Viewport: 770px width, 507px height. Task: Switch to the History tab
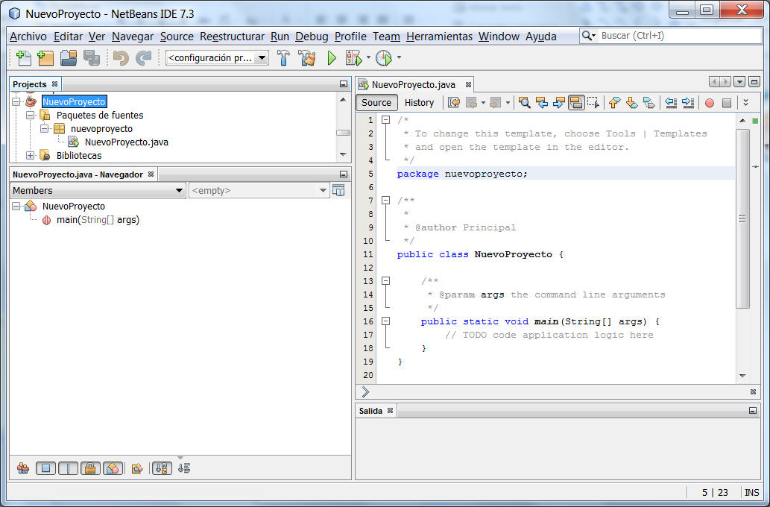click(x=420, y=102)
